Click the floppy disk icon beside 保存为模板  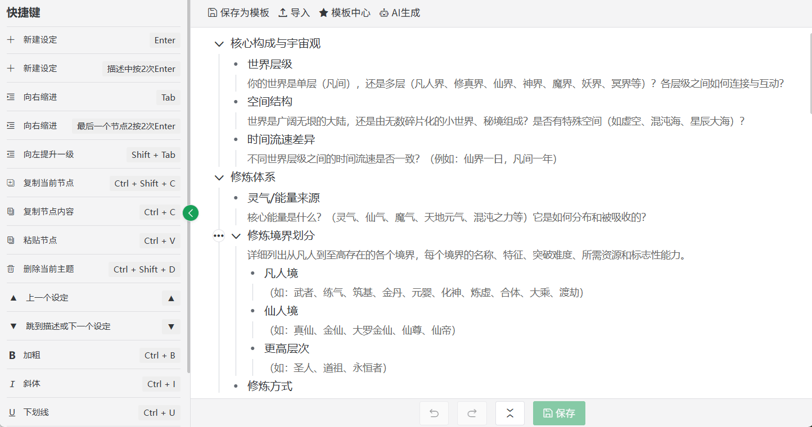coord(212,11)
